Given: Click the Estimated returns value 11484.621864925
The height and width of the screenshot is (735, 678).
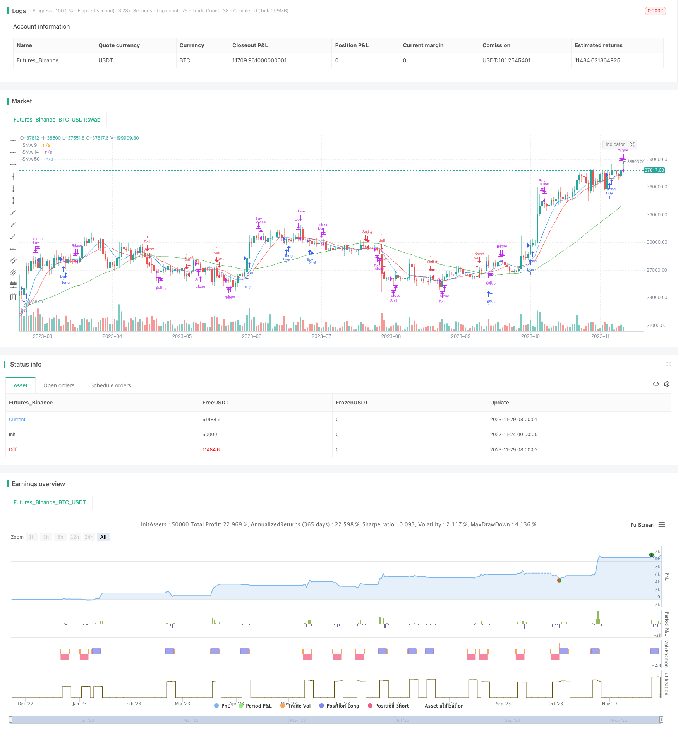Looking at the screenshot, I should click(x=597, y=60).
